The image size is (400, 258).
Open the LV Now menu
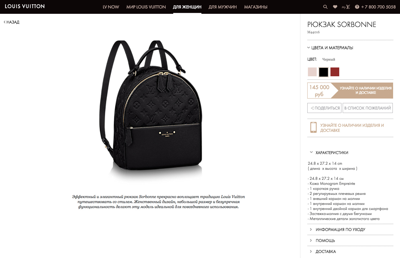click(x=111, y=7)
